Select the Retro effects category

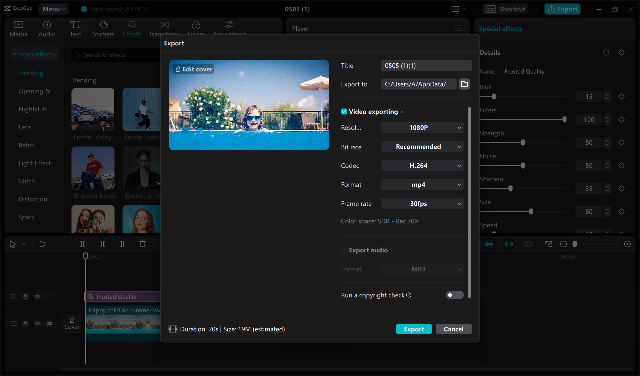[26, 145]
